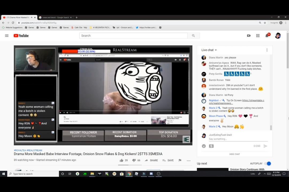Click the video player area
The image size is (289, 192).
(x=103, y=95)
